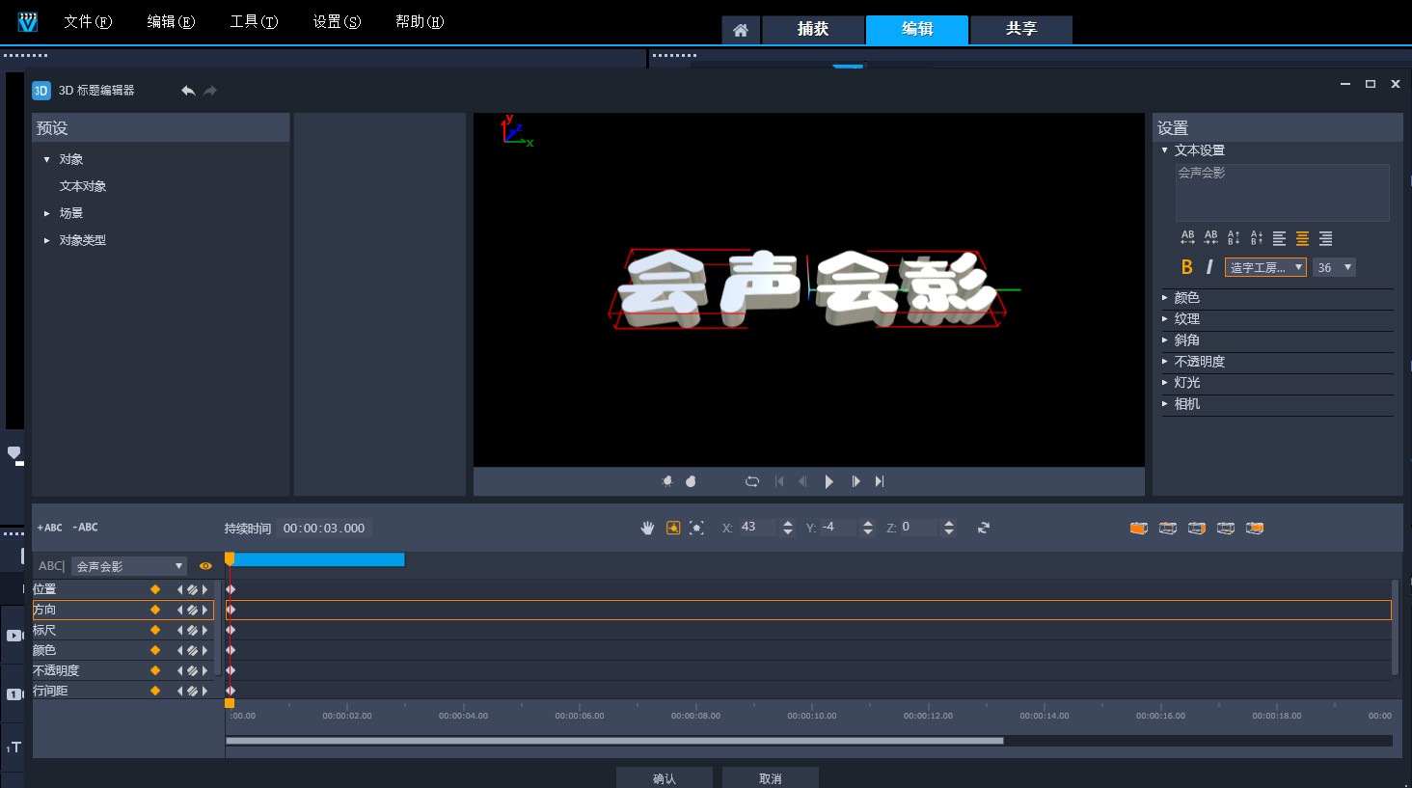Click the first small icon on the preview bar
The height and width of the screenshot is (788, 1412).
click(666, 481)
